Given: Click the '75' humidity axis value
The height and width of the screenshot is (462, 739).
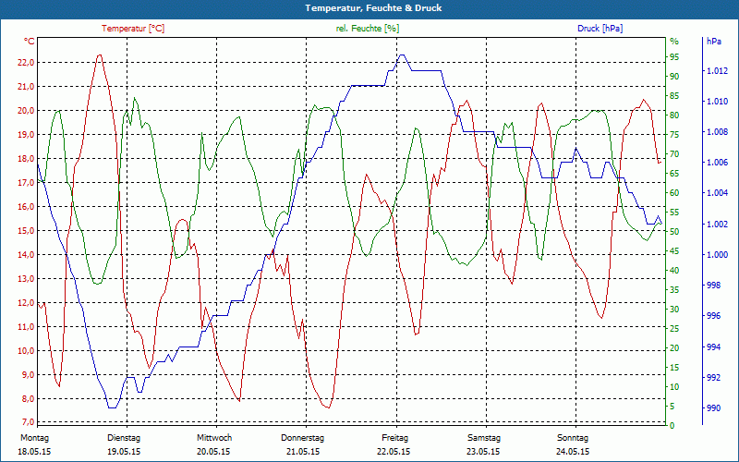Looking at the screenshot, I should [674, 135].
